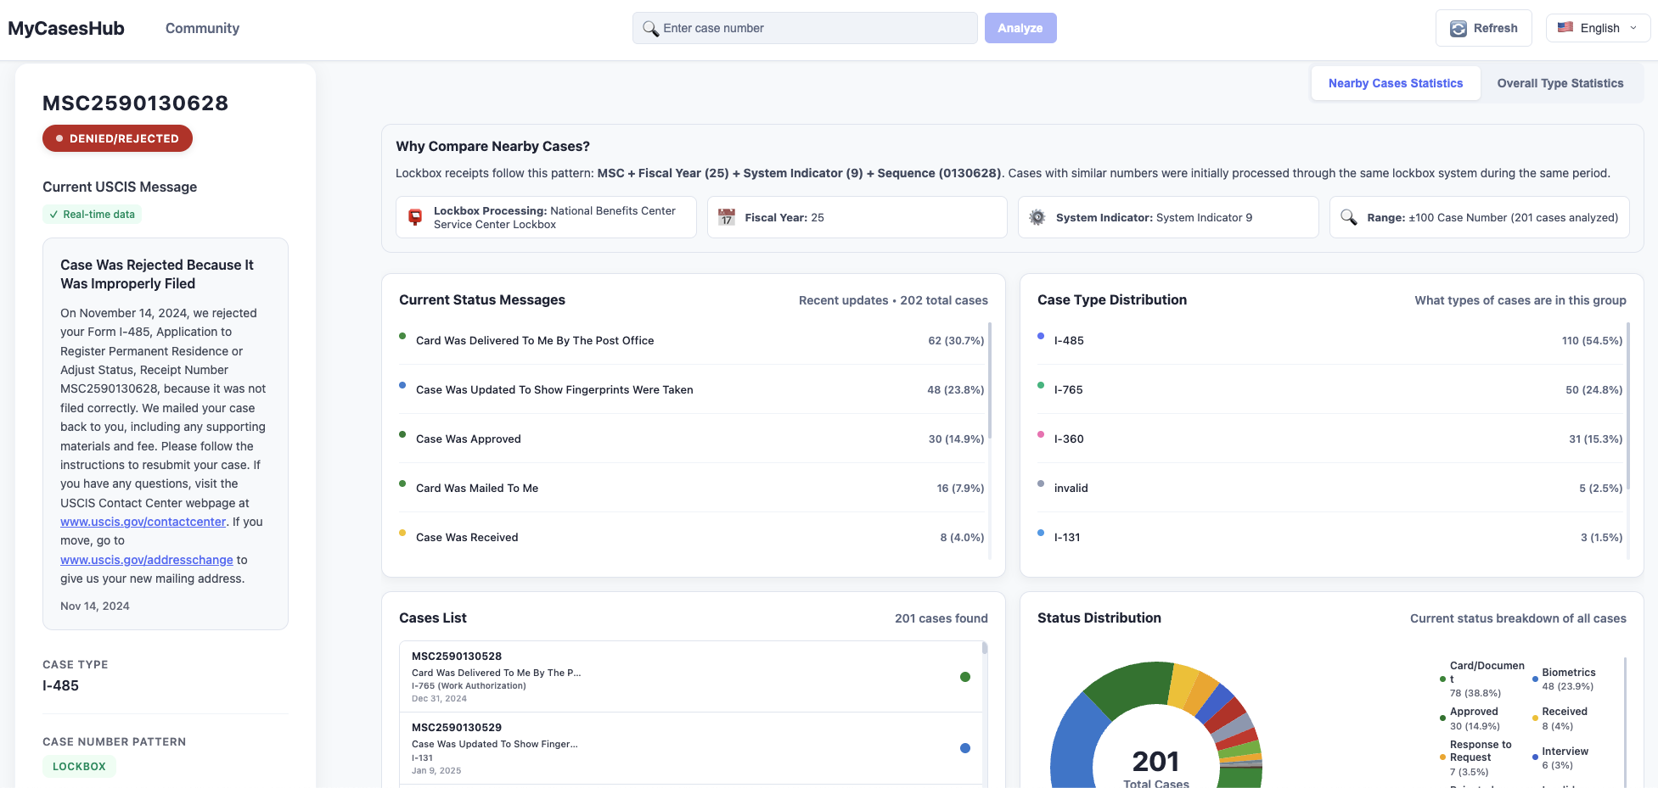Focus the Enter case number field
This screenshot has width=1658, height=788.
805,28
